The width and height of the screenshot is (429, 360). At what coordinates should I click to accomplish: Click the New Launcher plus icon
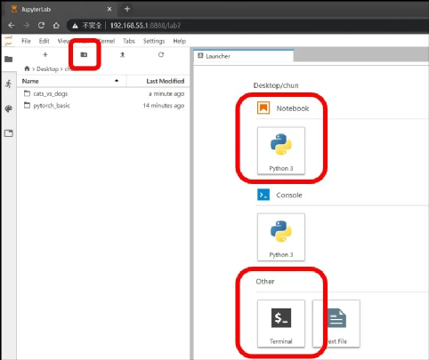pos(45,55)
